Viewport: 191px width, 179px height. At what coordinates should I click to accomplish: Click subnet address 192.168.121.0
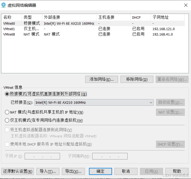163,29
